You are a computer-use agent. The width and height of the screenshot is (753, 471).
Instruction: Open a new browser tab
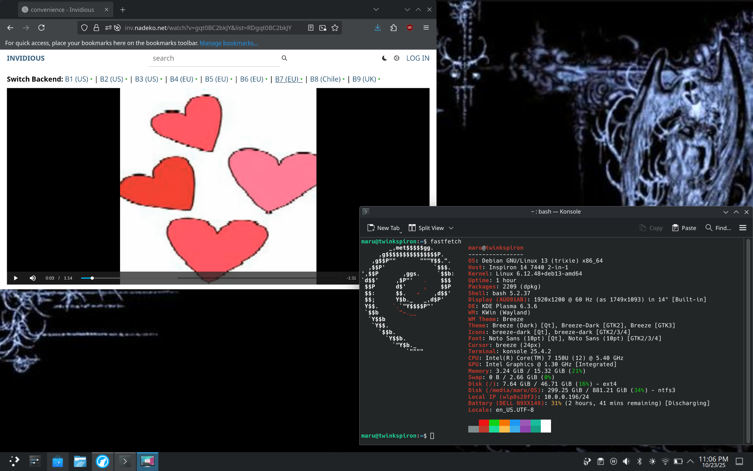(123, 10)
